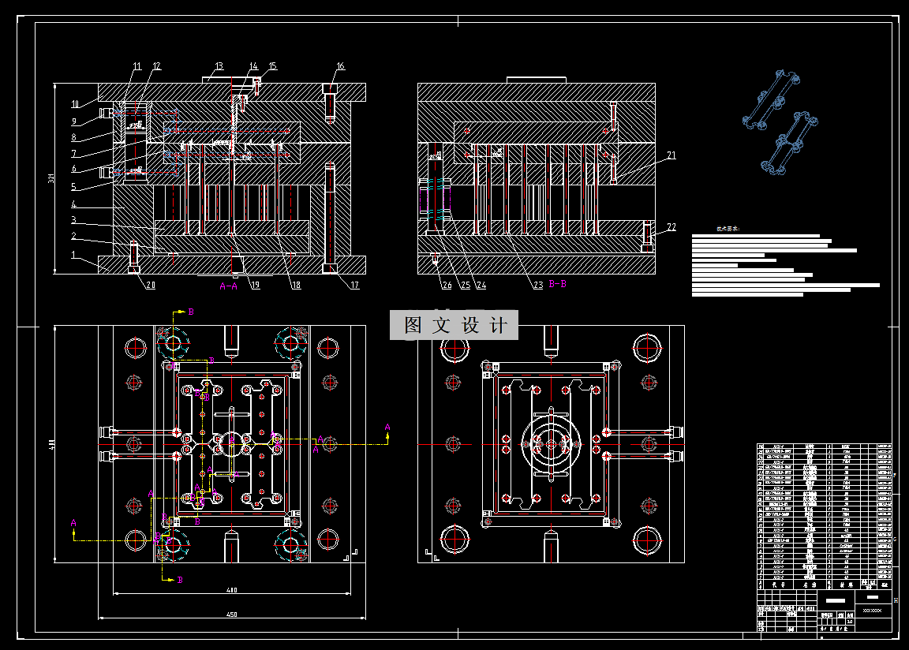The image size is (909, 650).
Task: Click part balloon number 11
Action: [137, 66]
